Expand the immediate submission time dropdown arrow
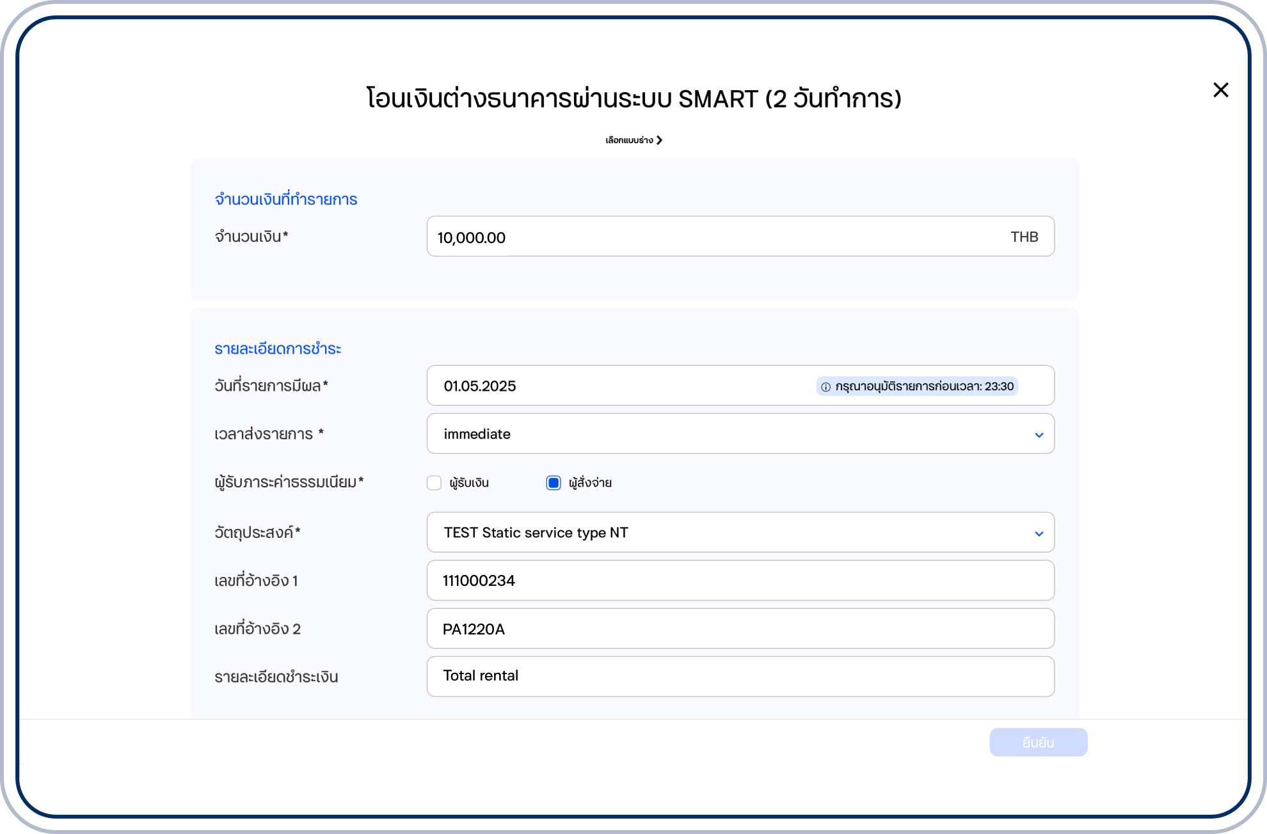 click(1039, 435)
